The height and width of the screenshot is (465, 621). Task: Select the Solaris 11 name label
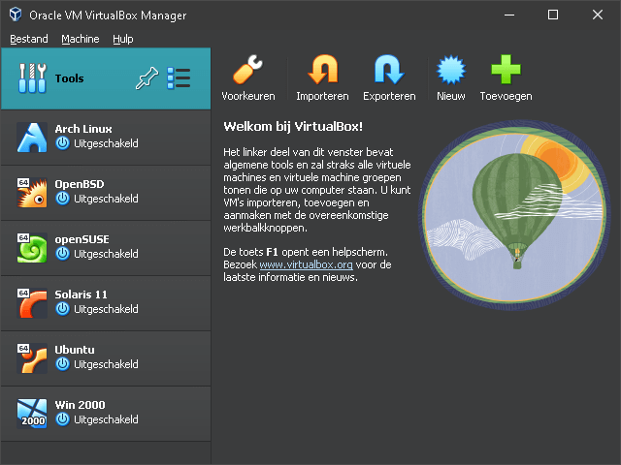tap(82, 294)
